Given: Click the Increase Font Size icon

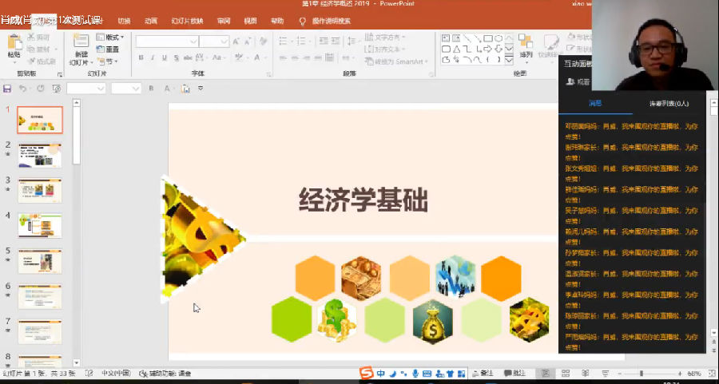Looking at the screenshot, I should 236,42.
